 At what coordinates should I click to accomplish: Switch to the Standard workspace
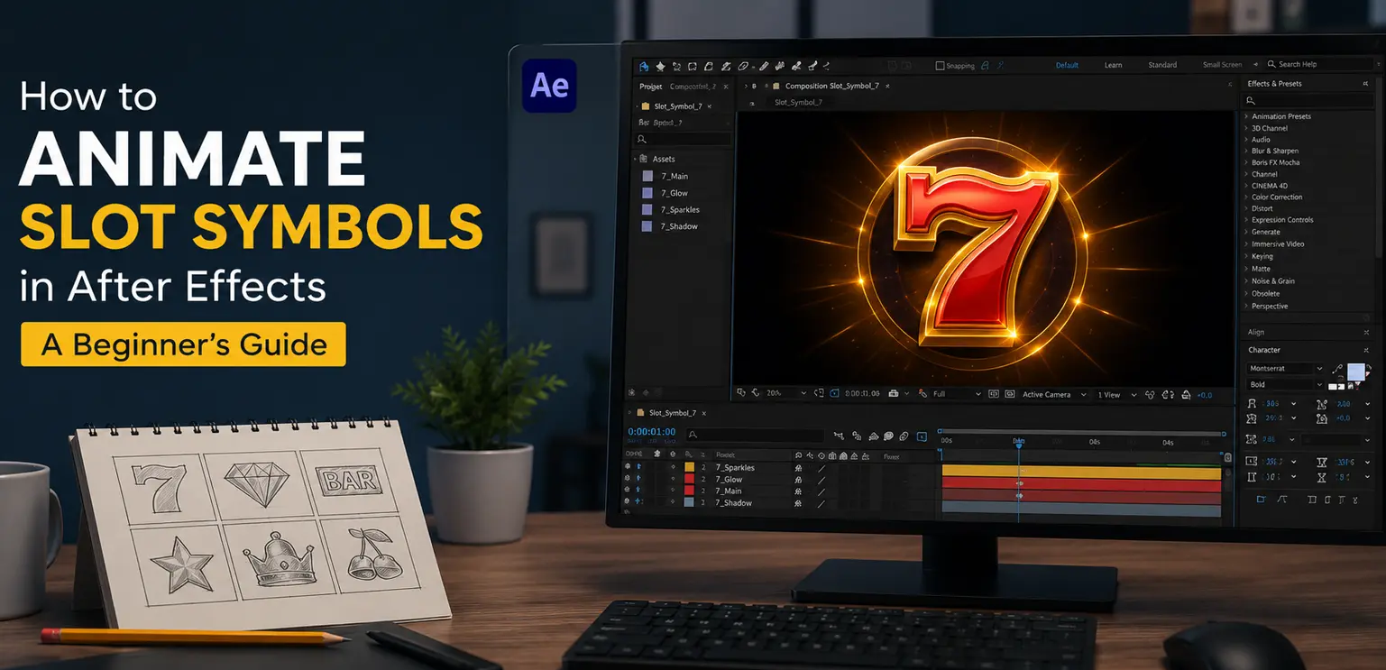(1162, 65)
